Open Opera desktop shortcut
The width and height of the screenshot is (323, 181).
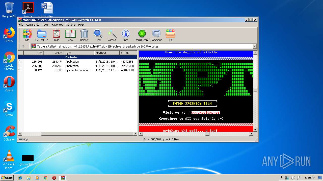click(x=9, y=84)
